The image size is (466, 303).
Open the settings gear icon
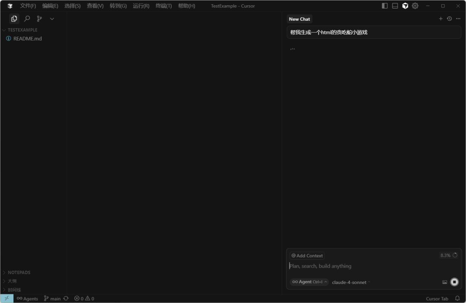[x=415, y=6]
